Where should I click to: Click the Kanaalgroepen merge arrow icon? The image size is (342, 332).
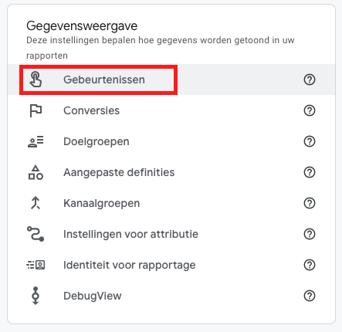point(36,203)
